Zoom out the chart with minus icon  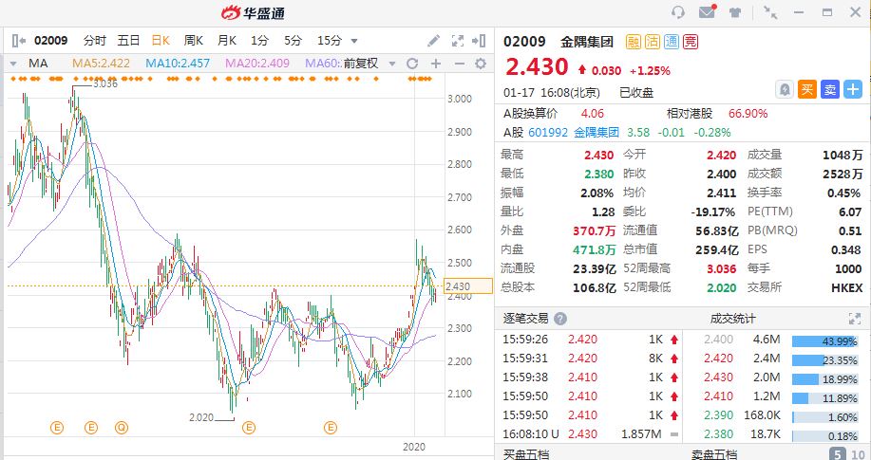(459, 64)
